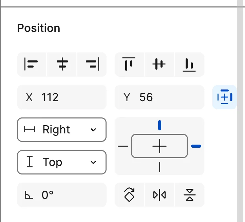Toggle the constraints button beside Y field
The image size is (245, 222).
(224, 97)
